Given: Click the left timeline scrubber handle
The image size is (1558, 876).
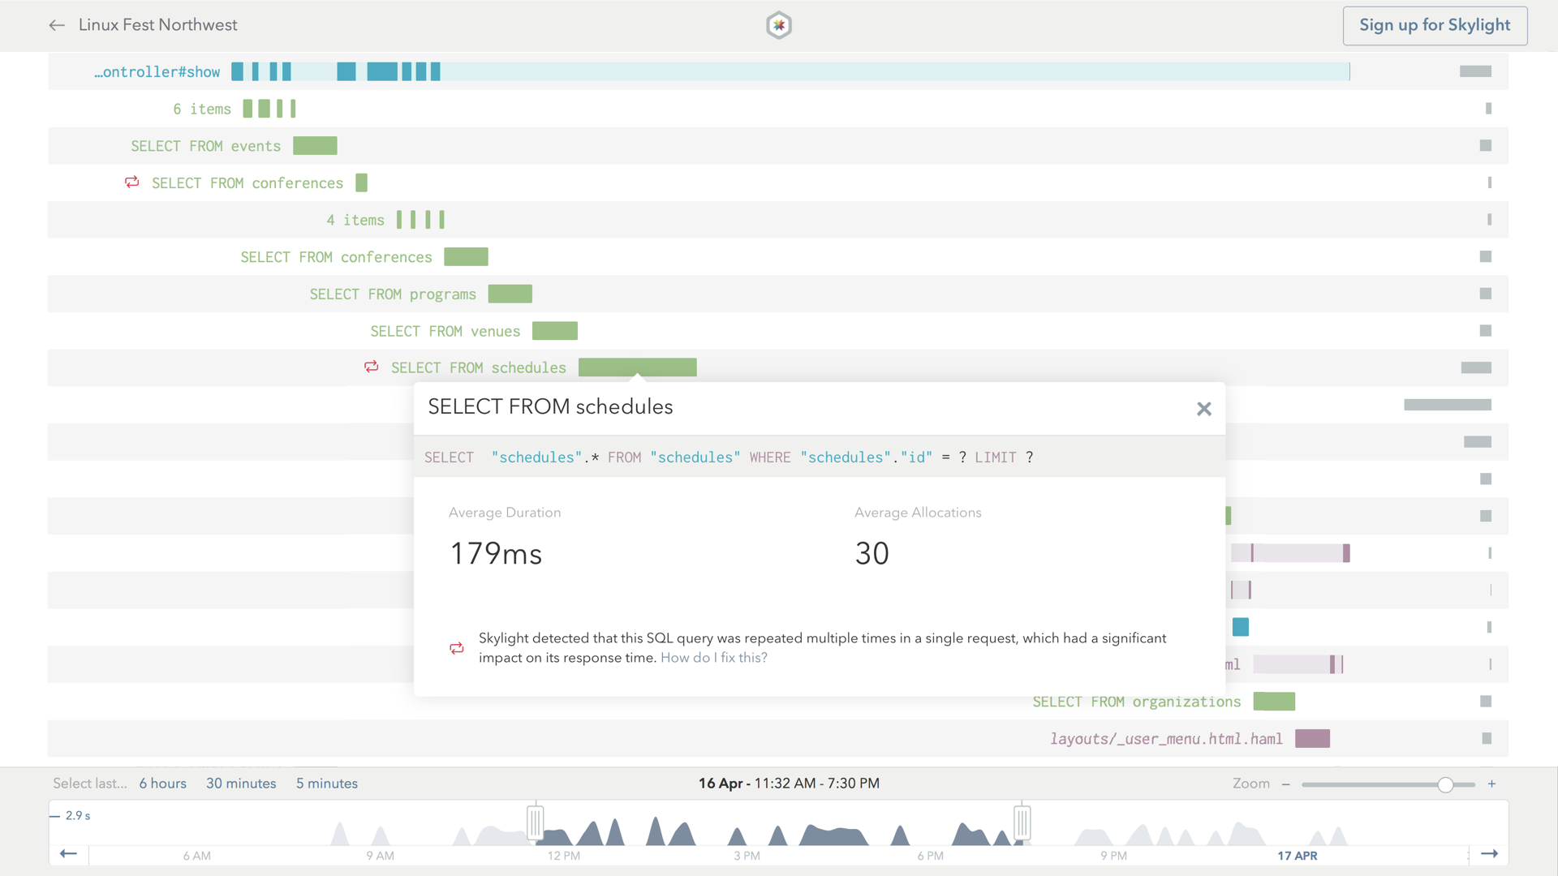Looking at the screenshot, I should (536, 822).
